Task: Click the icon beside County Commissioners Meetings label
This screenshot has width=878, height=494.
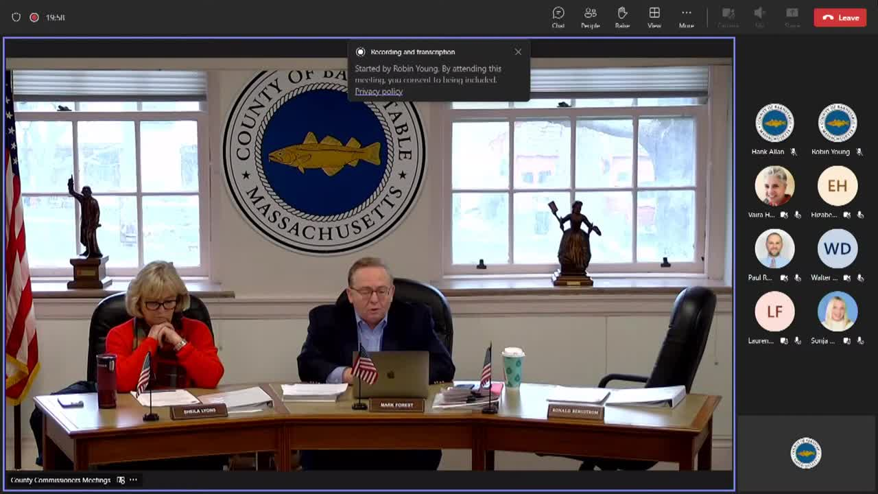Action: pyautogui.click(x=121, y=480)
